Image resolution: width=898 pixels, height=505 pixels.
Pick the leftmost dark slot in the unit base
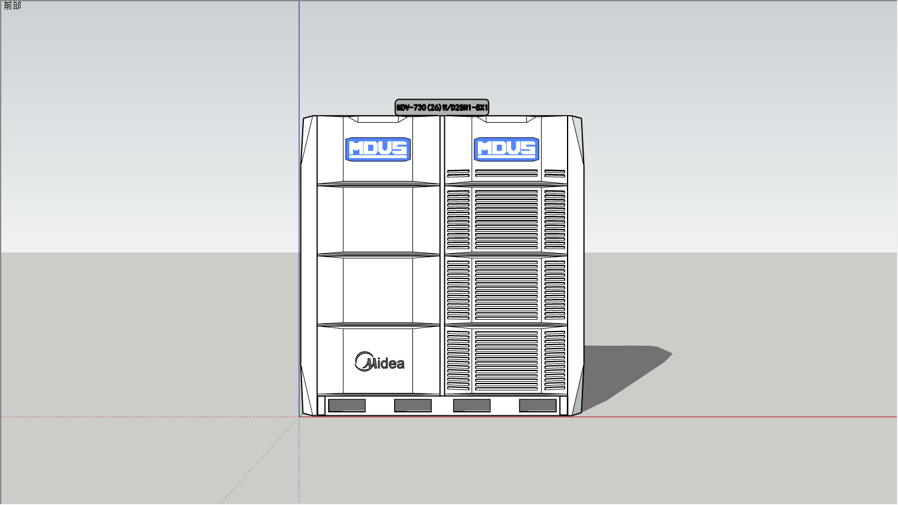pos(347,405)
